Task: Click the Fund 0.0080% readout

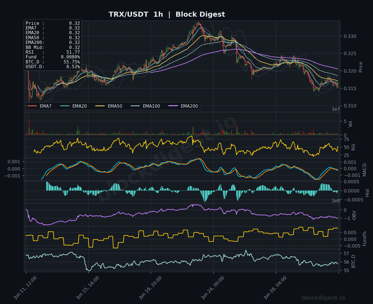Action: pyautogui.click(x=53, y=57)
